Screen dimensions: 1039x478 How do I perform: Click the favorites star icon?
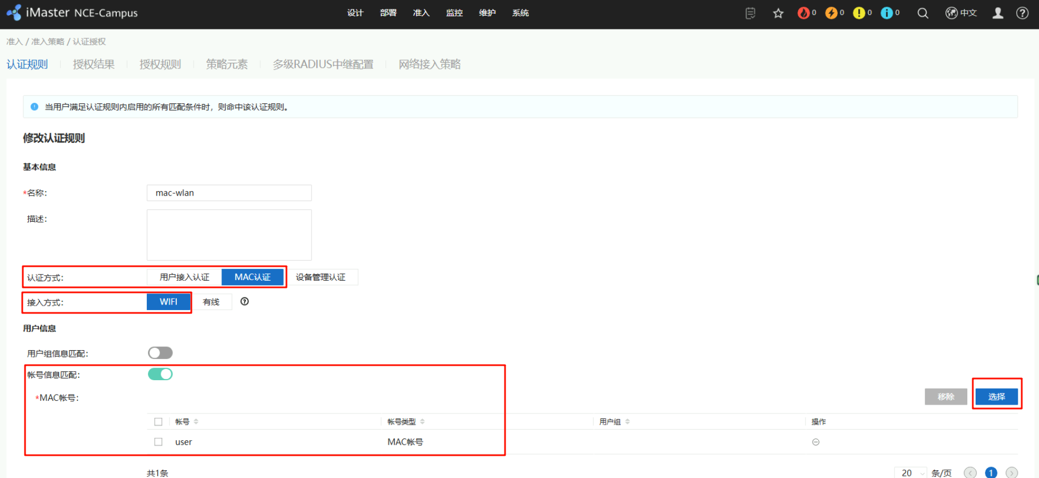click(x=778, y=13)
